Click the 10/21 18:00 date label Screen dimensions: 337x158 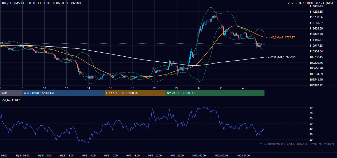point(133,156)
